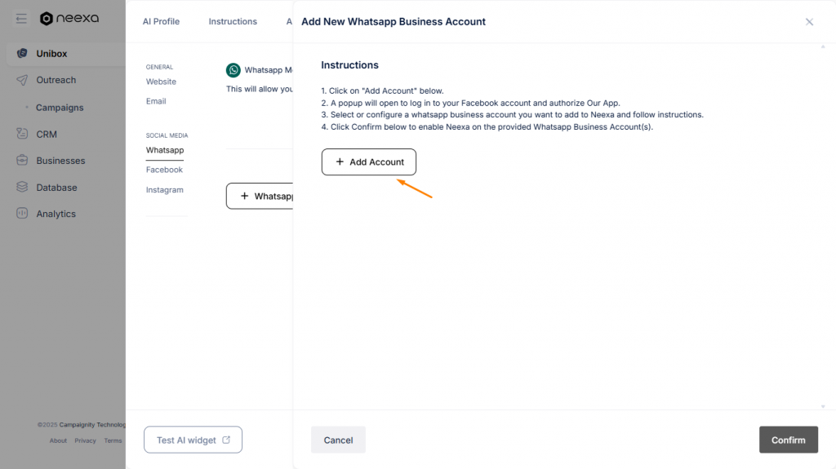Click the Analytics chart icon
Screen dimensions: 836x469
point(22,213)
